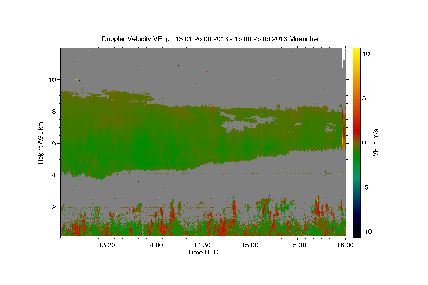Click the 15:30 time tick label
Screen dimensions: 428x285
297,245
